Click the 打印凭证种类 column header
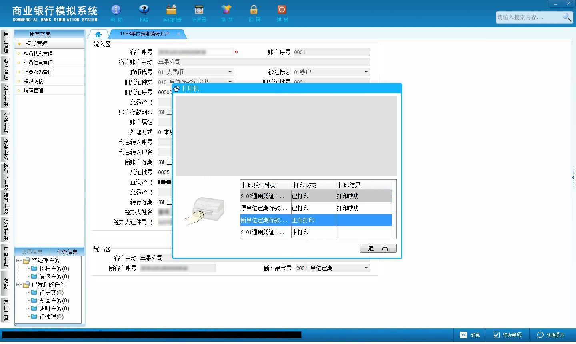The width and height of the screenshot is (576, 344). click(266, 185)
